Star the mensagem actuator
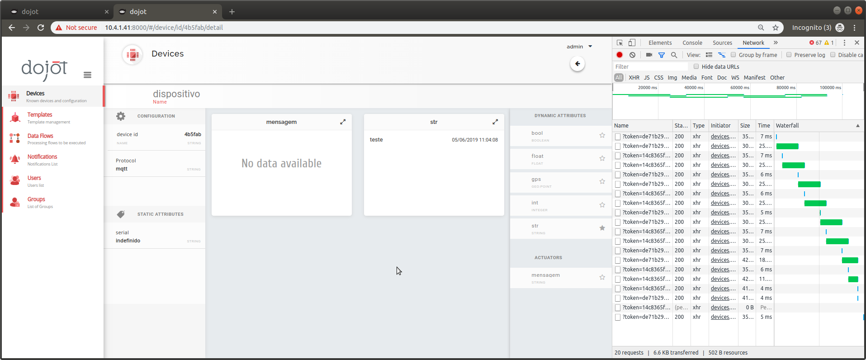The image size is (866, 360). 602,277
